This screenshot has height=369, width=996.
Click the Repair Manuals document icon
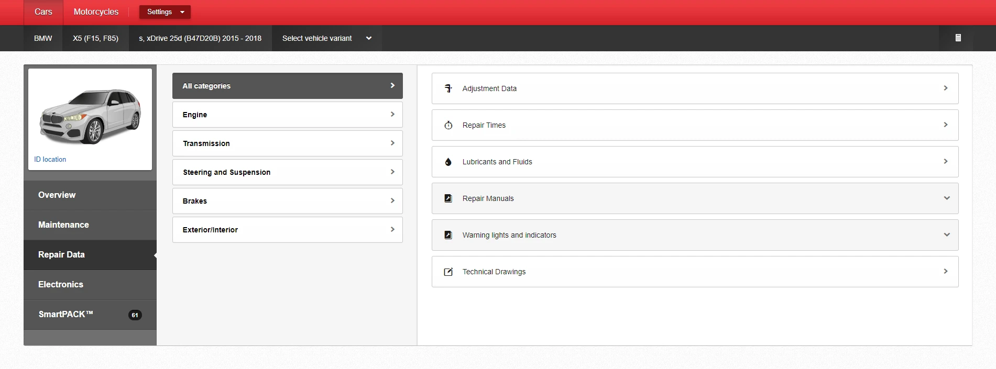point(448,198)
